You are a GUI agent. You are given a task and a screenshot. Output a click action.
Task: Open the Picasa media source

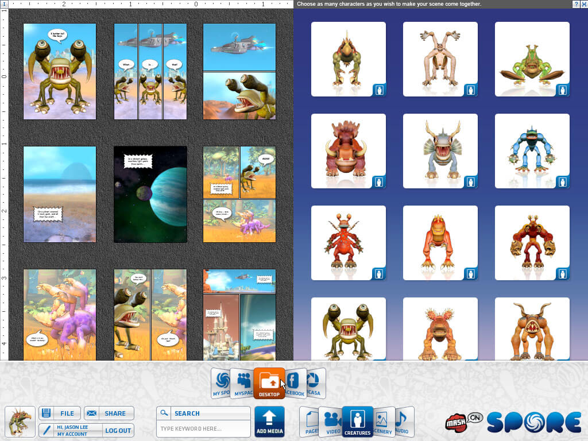pyautogui.click(x=315, y=383)
